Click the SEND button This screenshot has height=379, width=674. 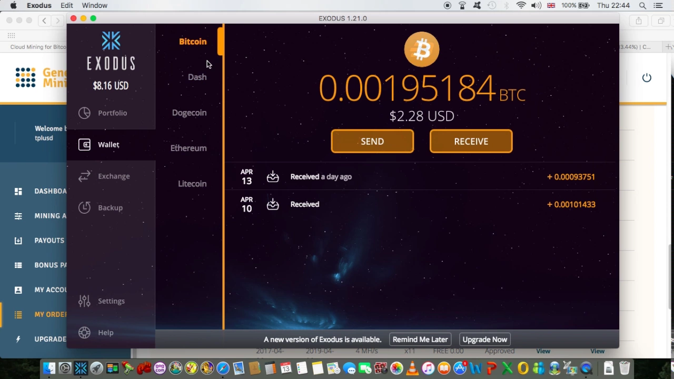click(x=372, y=141)
